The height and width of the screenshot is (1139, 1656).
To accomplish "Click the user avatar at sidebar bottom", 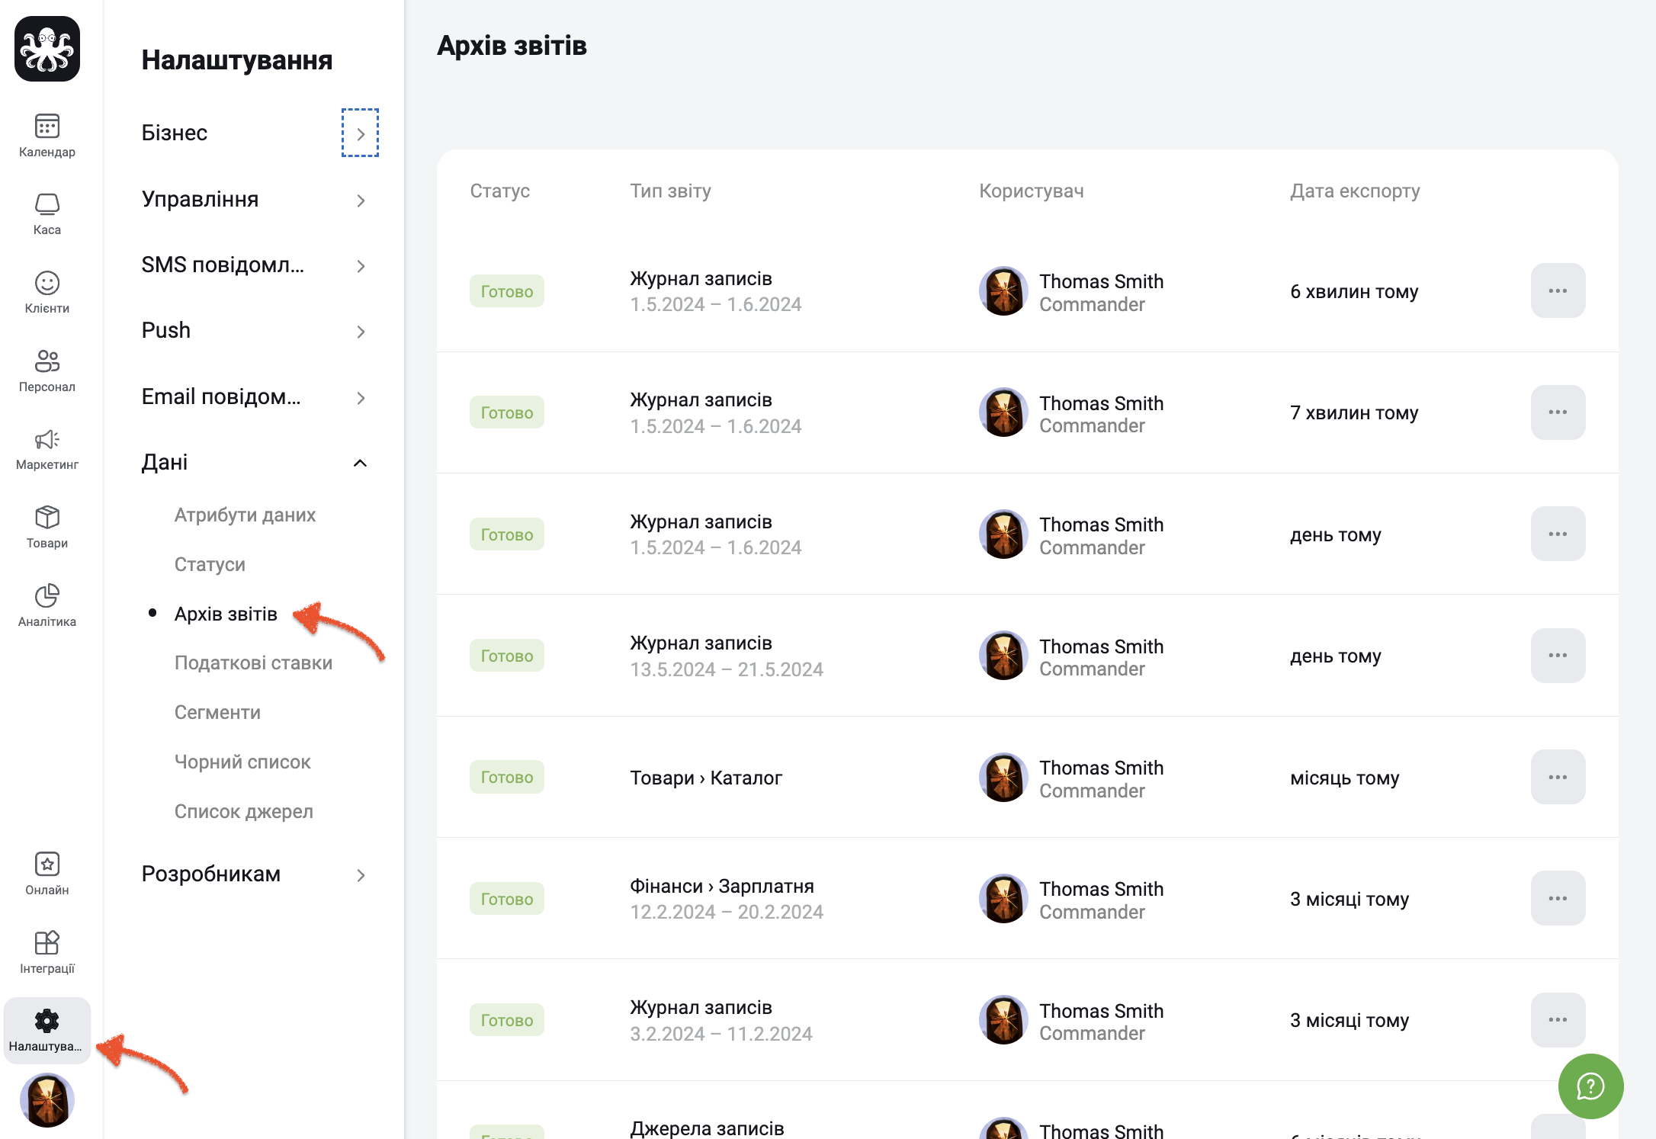I will 47,1099.
